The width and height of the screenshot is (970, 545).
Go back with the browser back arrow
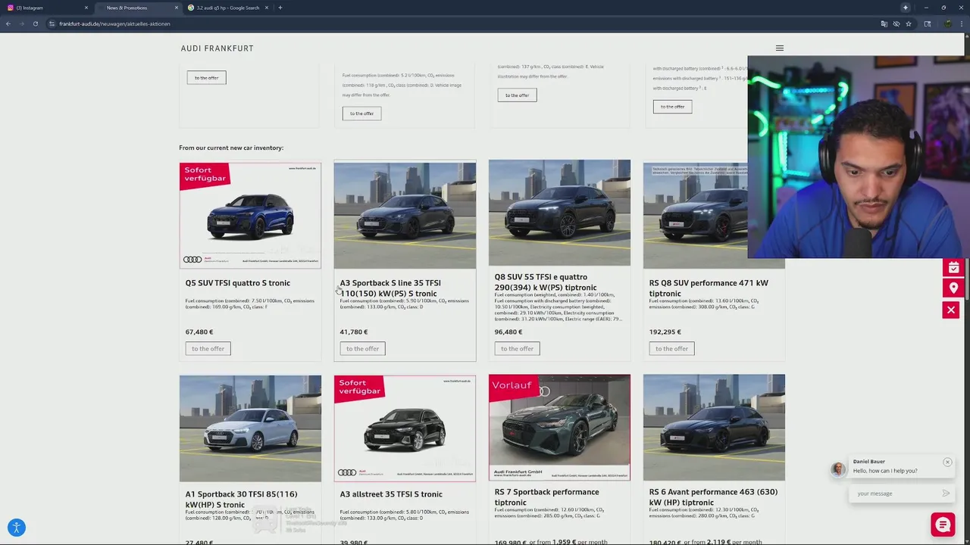(8, 23)
